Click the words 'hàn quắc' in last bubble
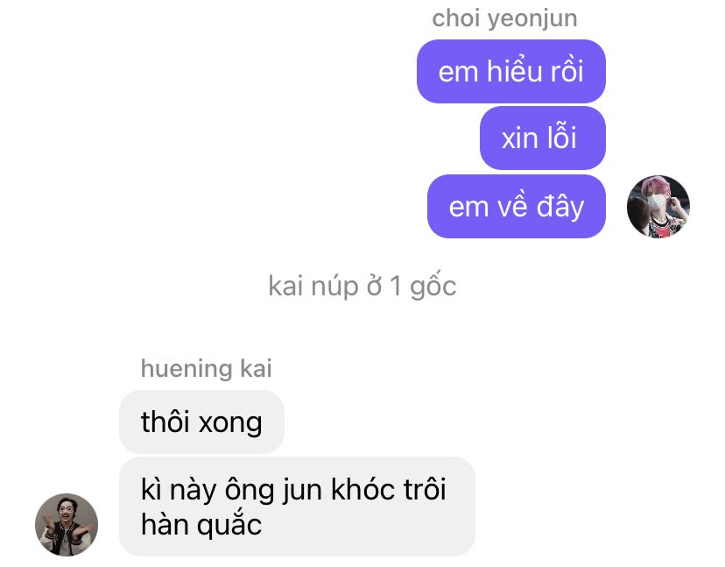The height and width of the screenshot is (567, 725). click(201, 524)
